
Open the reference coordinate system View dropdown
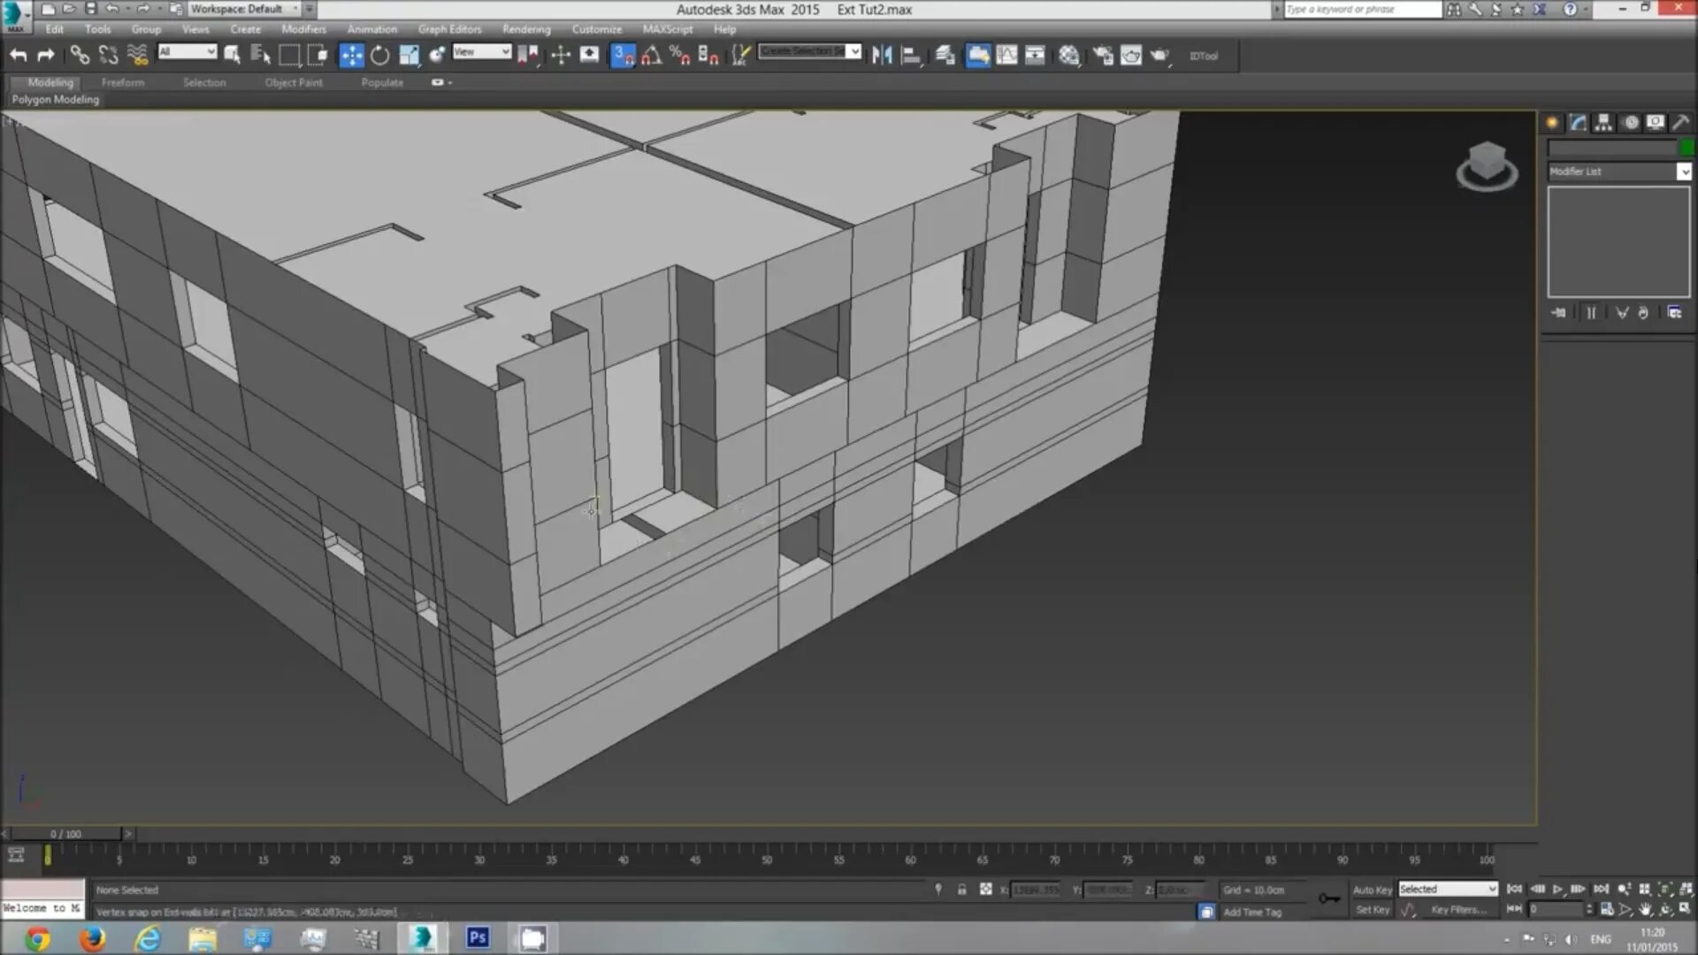coord(482,51)
